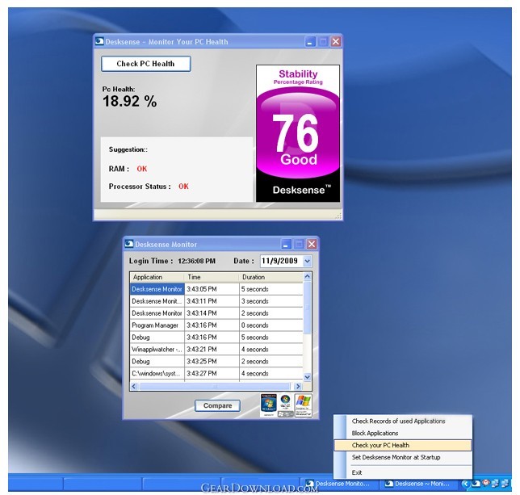Click the Compare button in Desksense Monitor
The image size is (520, 495).
pyautogui.click(x=217, y=405)
